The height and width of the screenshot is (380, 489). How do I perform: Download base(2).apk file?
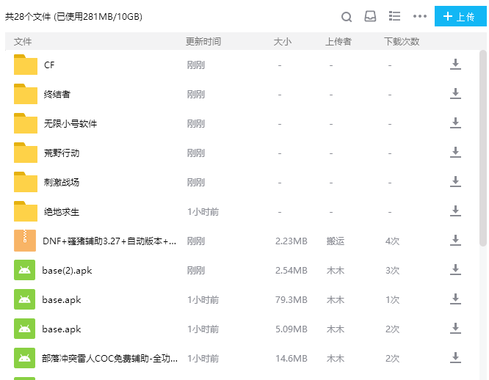(x=455, y=270)
